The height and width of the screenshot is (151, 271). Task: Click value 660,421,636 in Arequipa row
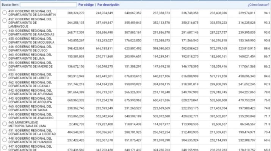tap(161, 100)
